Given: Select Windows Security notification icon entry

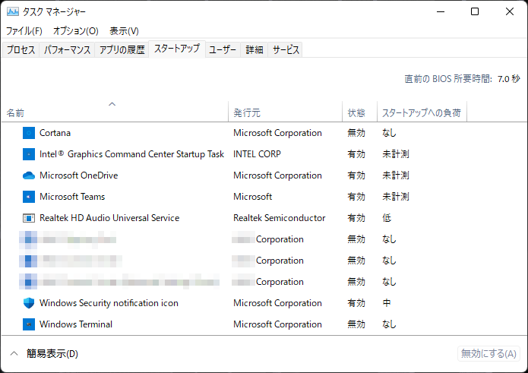Looking at the screenshot, I should 109,303.
